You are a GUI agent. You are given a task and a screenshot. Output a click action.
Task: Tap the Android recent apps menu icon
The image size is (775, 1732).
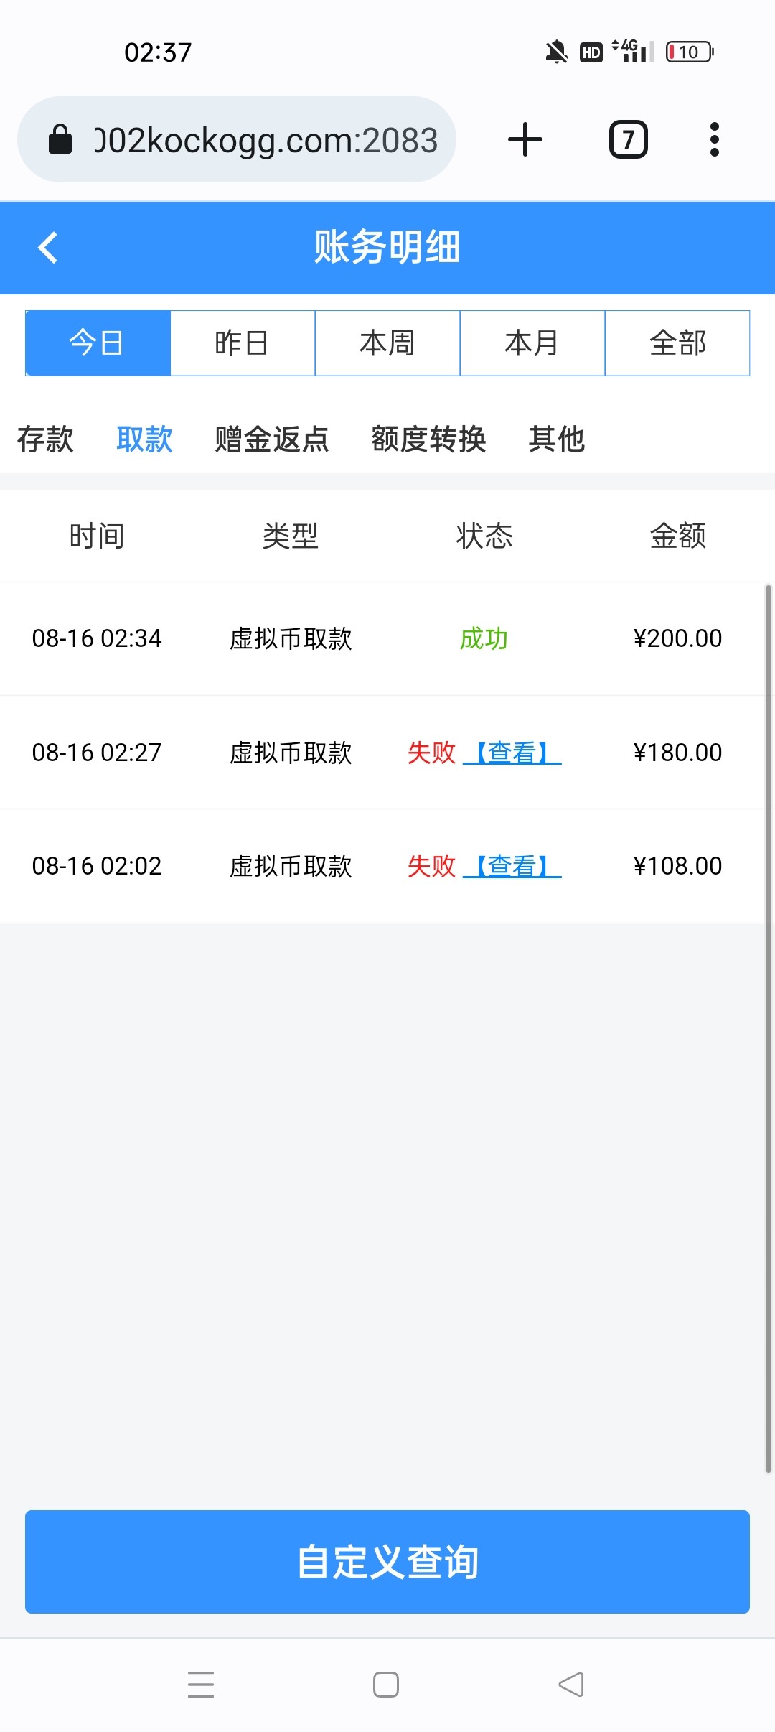[201, 1684]
